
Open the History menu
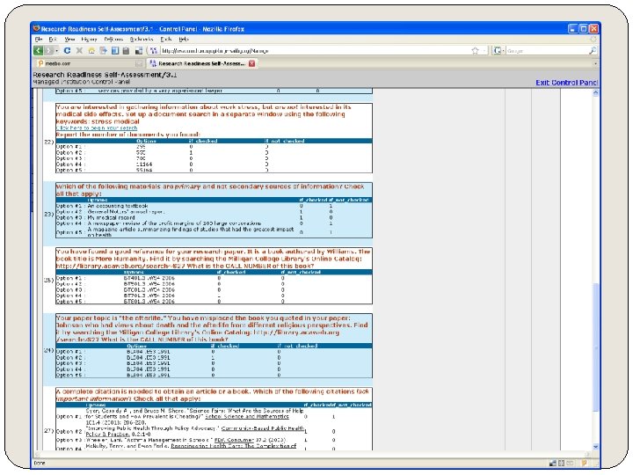point(89,40)
